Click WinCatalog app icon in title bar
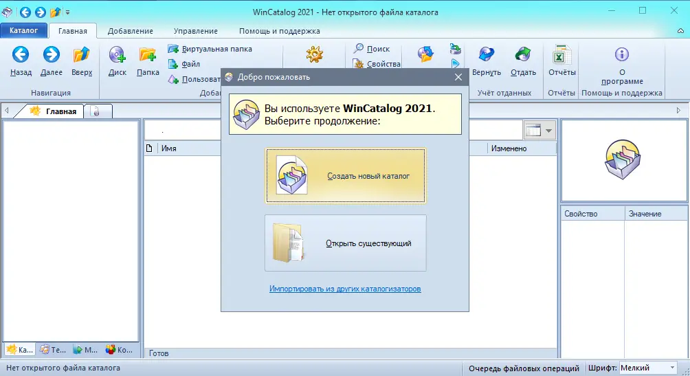 coord(8,12)
